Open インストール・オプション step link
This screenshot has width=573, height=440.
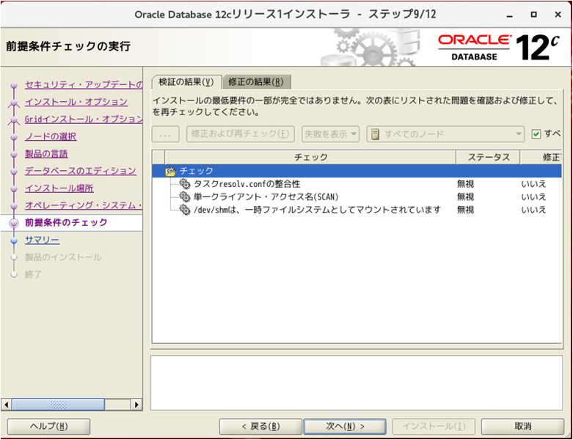tap(76, 102)
